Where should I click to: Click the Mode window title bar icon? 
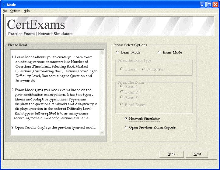click(x=4, y=5)
